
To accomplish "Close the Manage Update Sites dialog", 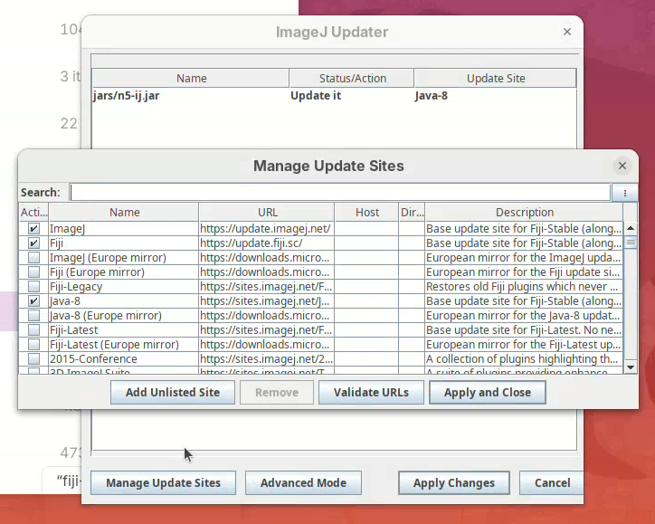I will 622,166.
